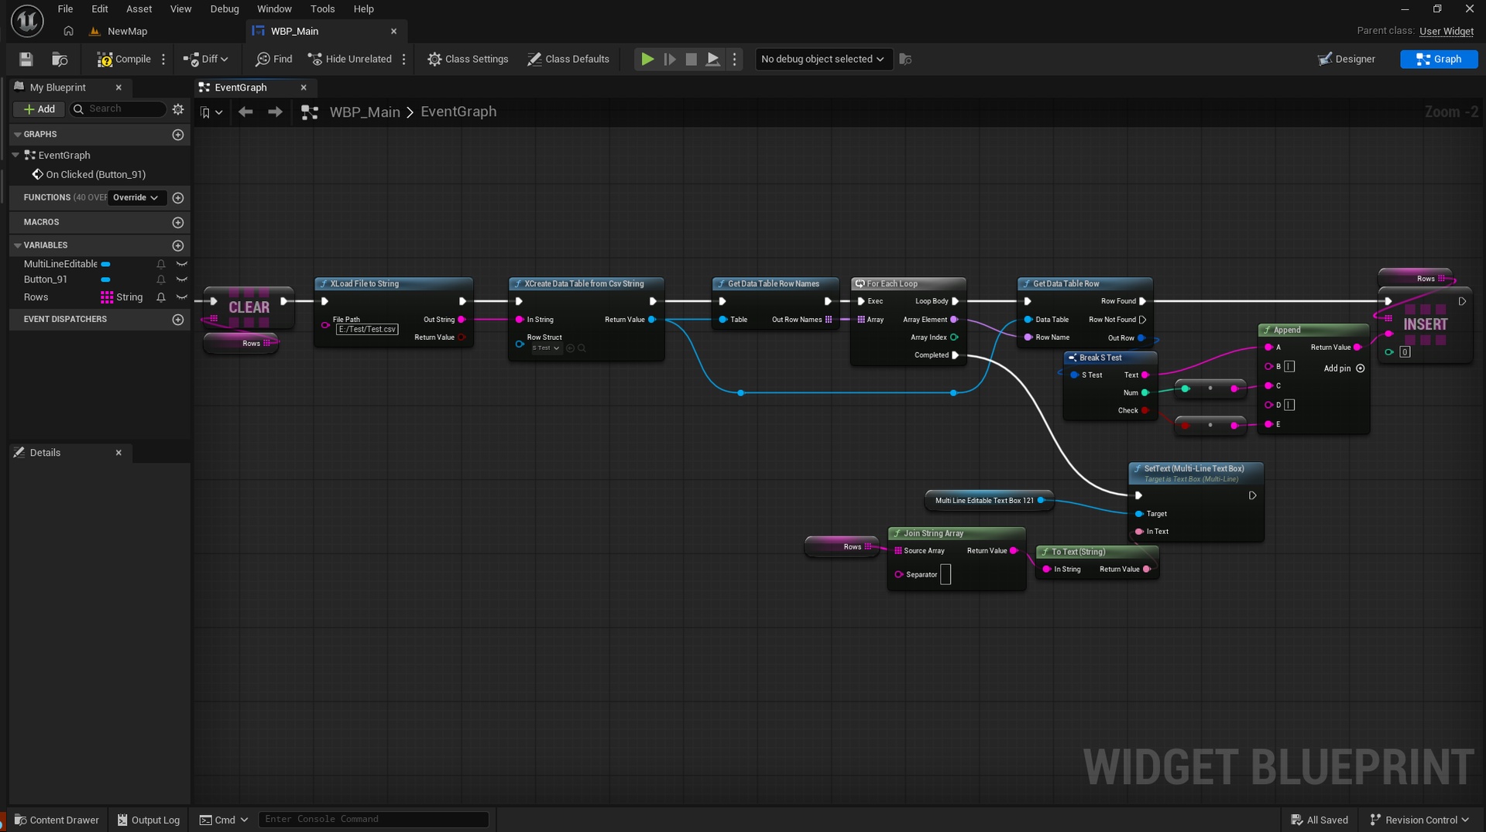Open the Content Drawer
Screen dimensions: 1486x832
tap(57, 820)
